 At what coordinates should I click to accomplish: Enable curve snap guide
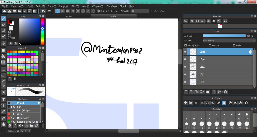88,11
